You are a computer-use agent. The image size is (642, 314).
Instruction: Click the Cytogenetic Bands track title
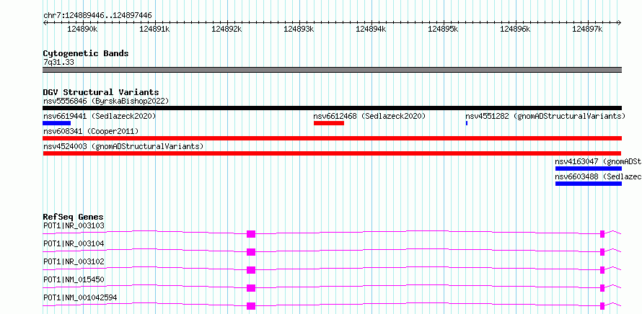click(86, 53)
